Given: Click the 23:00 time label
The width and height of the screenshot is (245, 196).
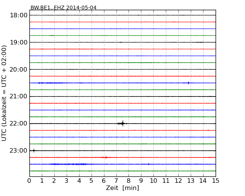Looking at the screenshot, I should [18, 150].
